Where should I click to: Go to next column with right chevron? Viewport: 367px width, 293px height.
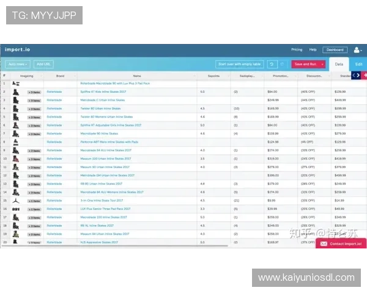[x=358, y=76]
